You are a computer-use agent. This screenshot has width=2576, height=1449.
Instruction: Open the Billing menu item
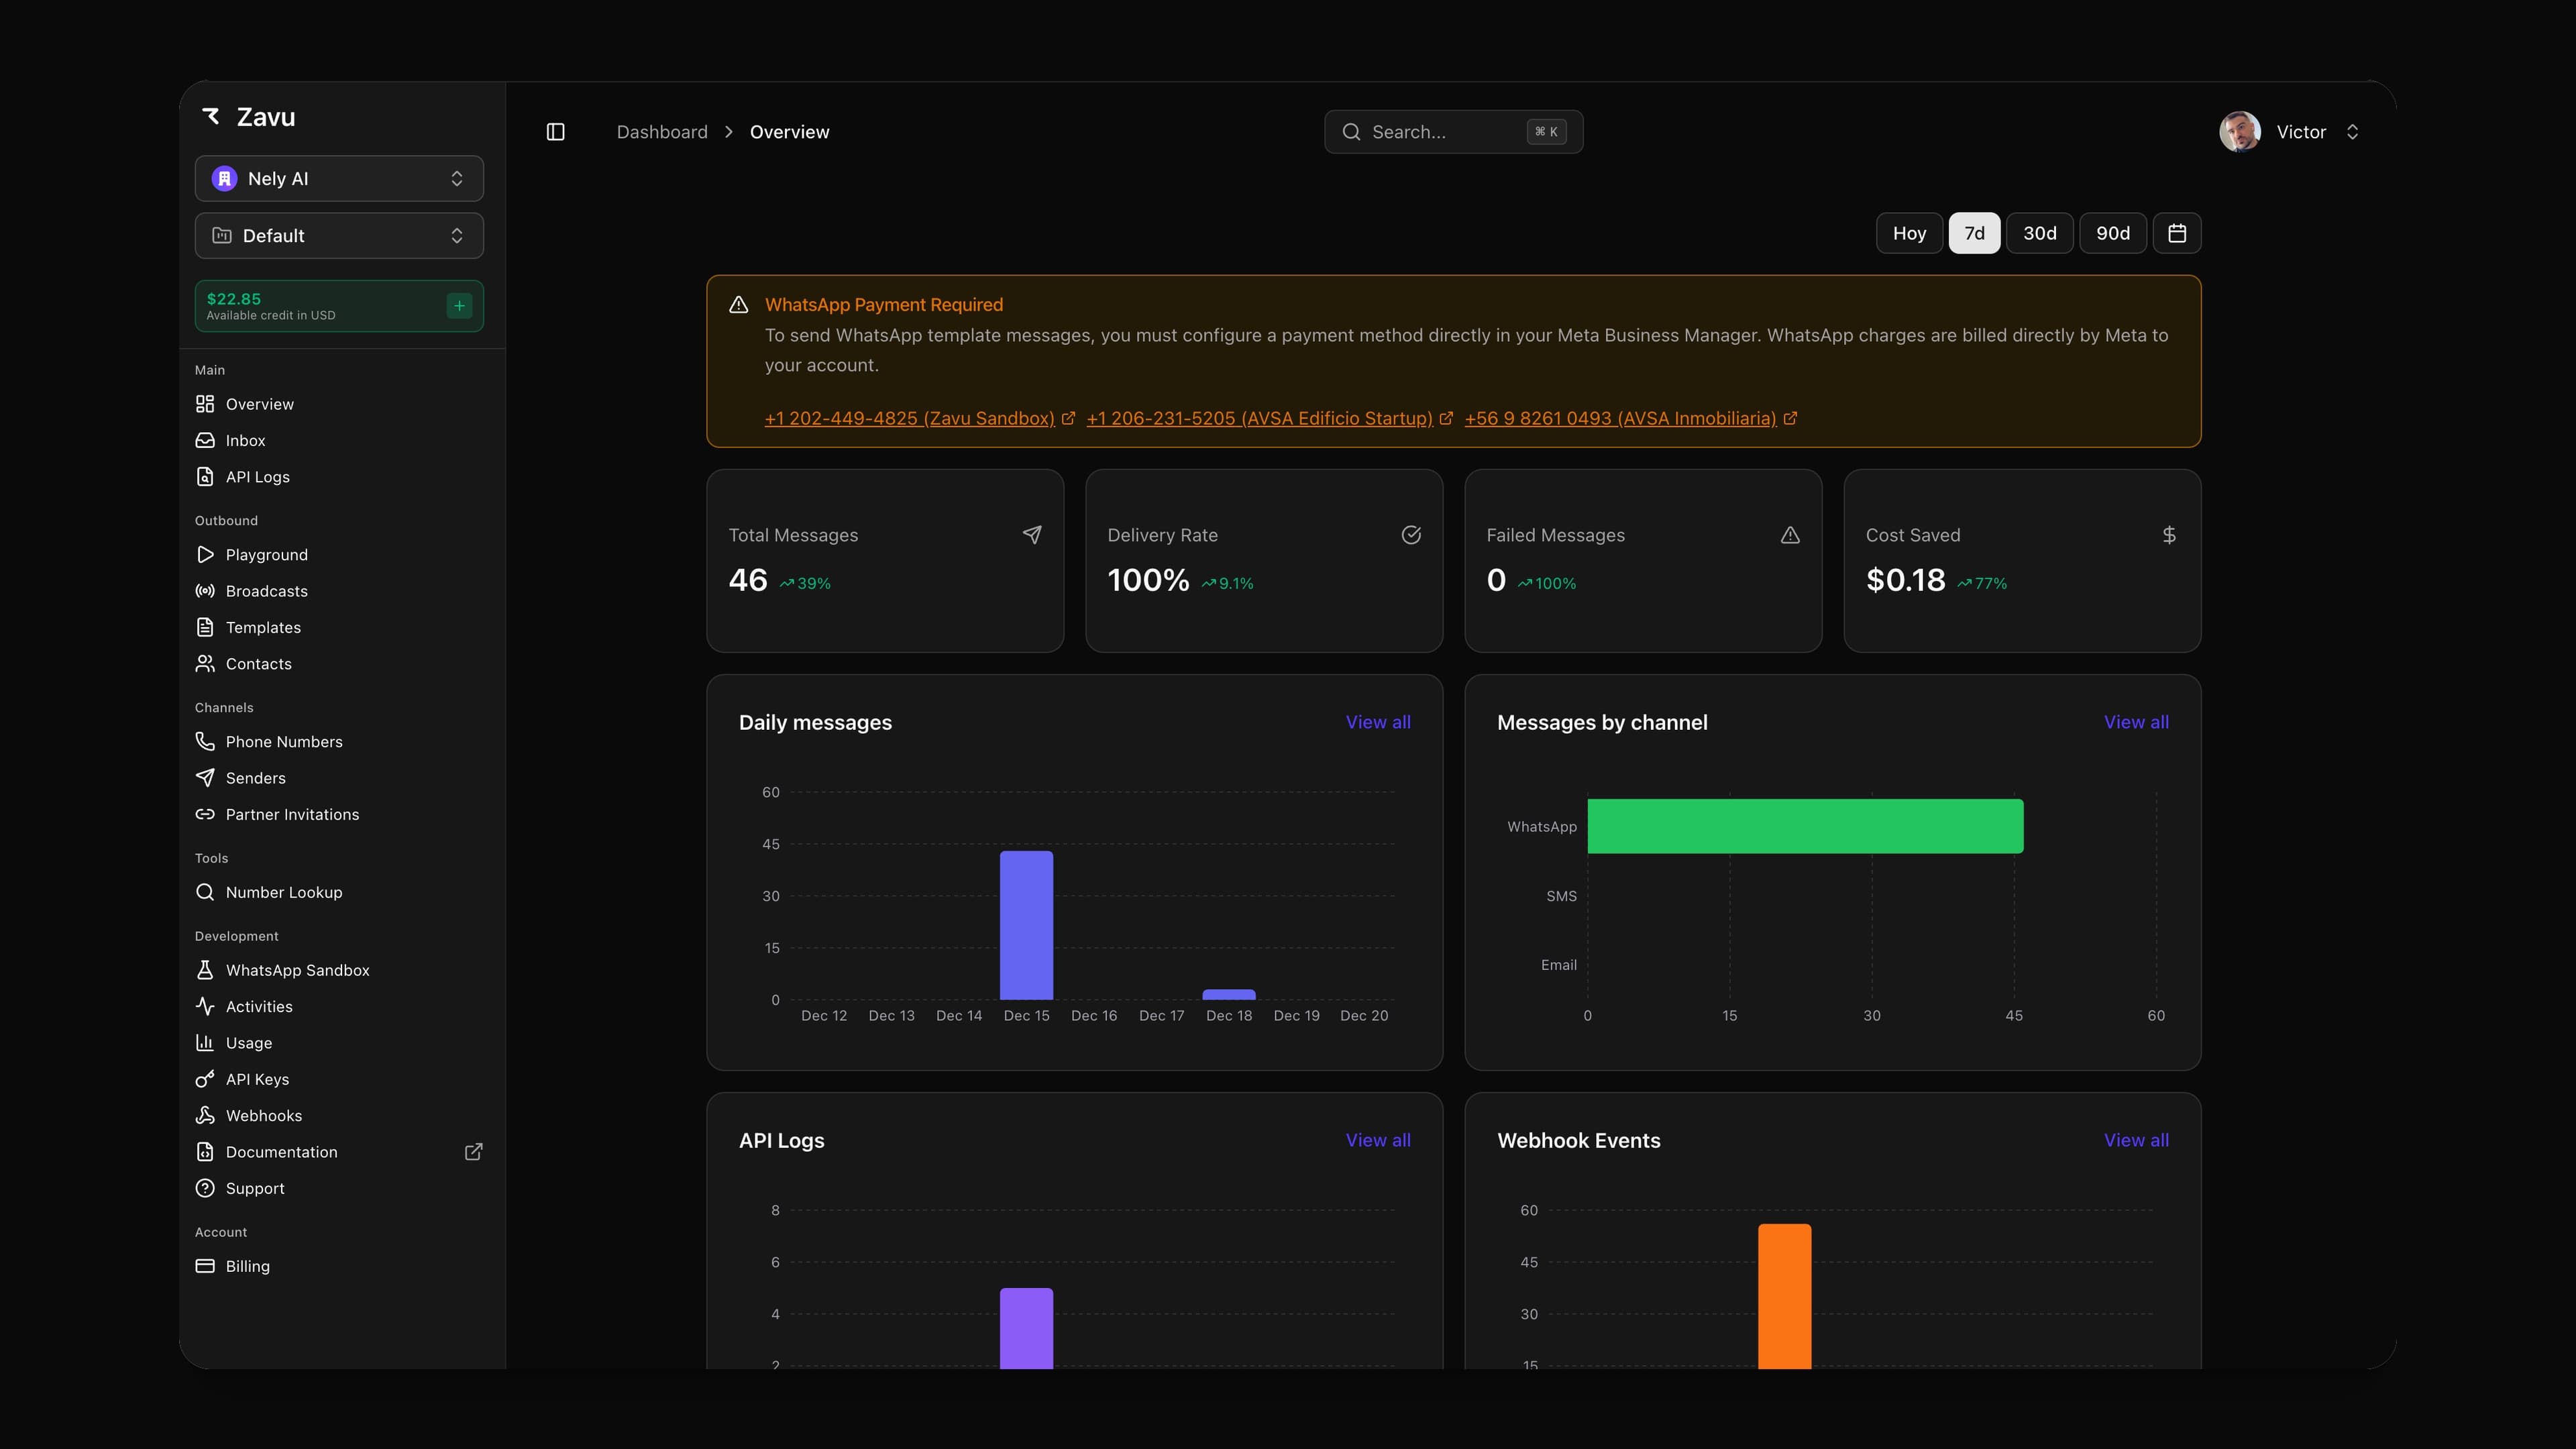point(247,1266)
